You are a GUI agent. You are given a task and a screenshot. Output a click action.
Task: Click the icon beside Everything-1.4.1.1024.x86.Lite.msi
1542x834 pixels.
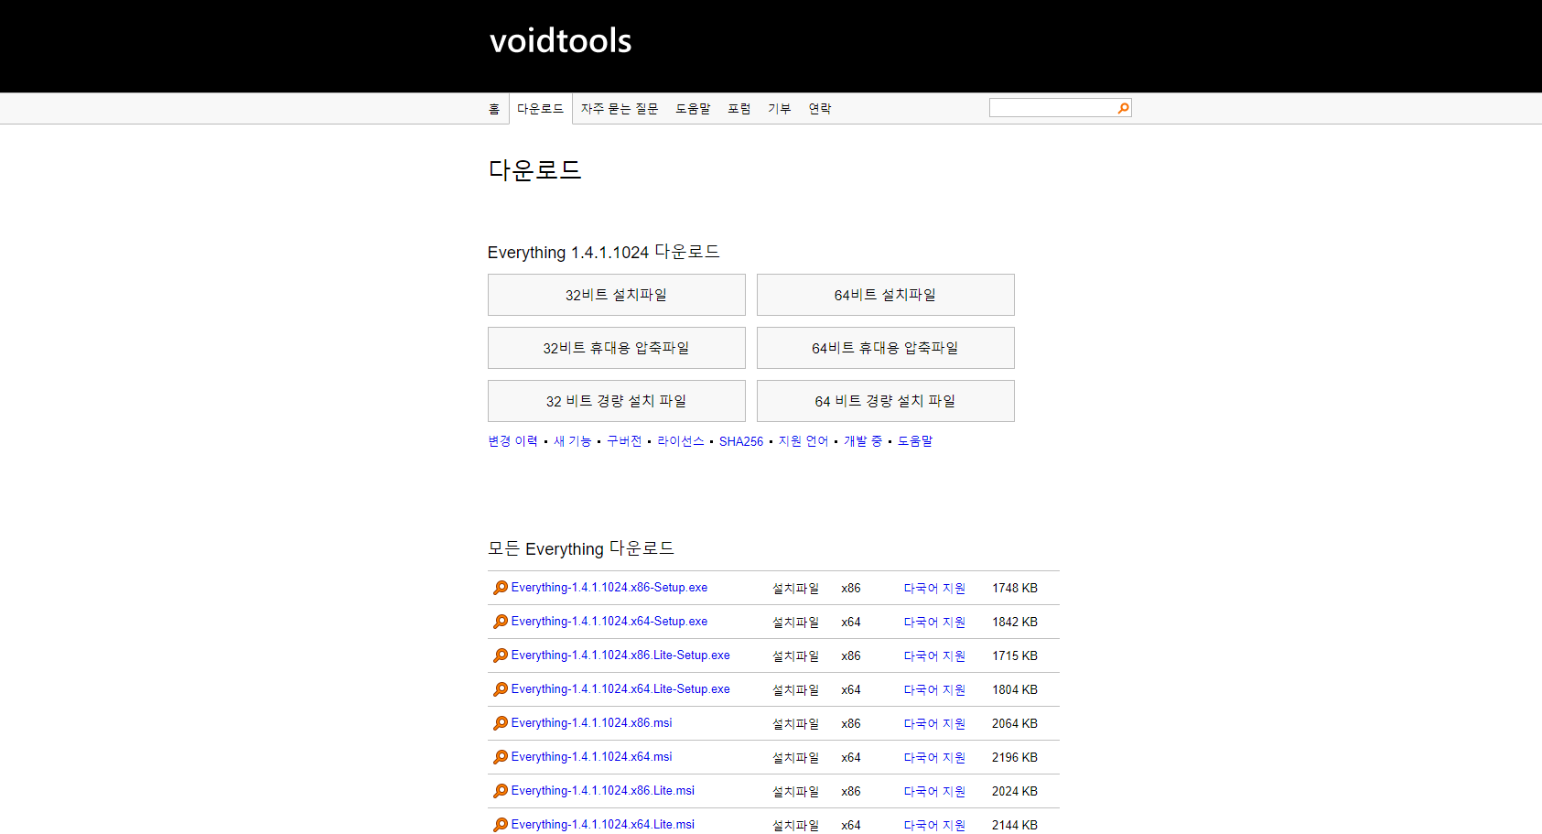tap(500, 791)
